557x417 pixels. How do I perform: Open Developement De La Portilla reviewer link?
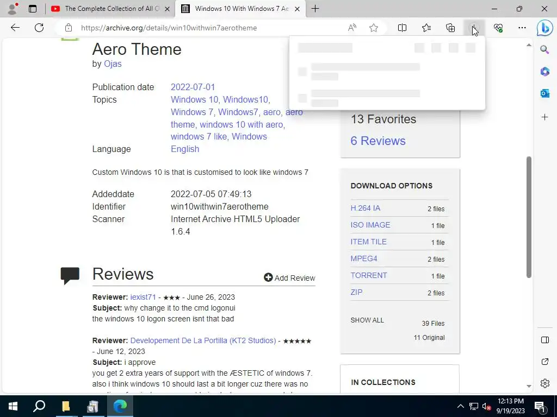pyautogui.click(x=203, y=340)
